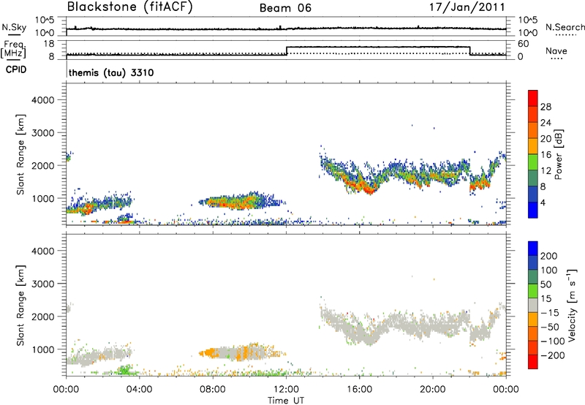Click the 'N.Search' legend label
This screenshot has width=585, height=405.
coord(565,27)
